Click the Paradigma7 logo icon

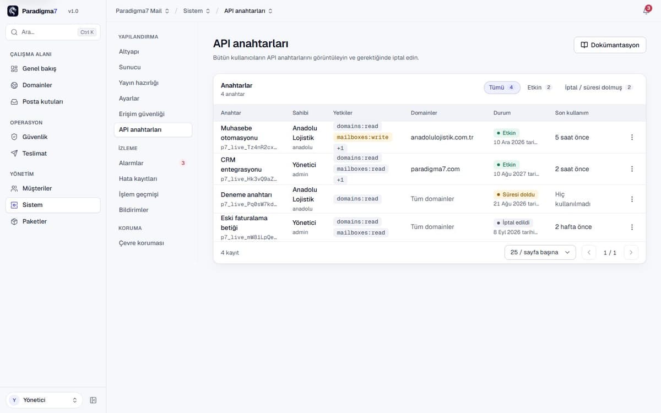(x=13, y=11)
